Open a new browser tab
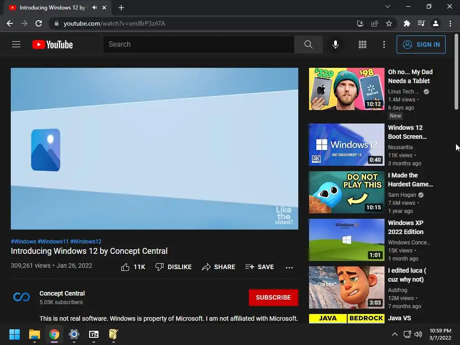 121,8
